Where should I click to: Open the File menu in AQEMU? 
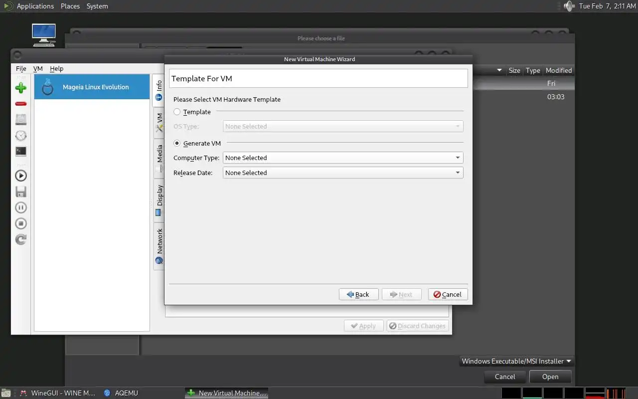(21, 68)
